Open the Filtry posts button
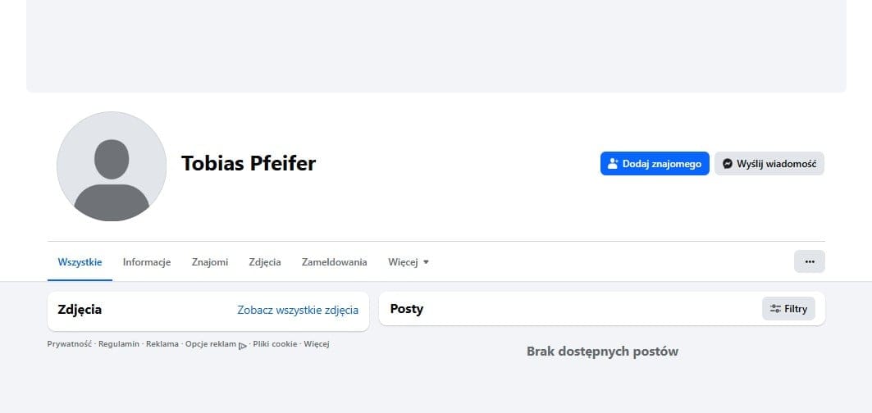872x413 pixels. 788,309
